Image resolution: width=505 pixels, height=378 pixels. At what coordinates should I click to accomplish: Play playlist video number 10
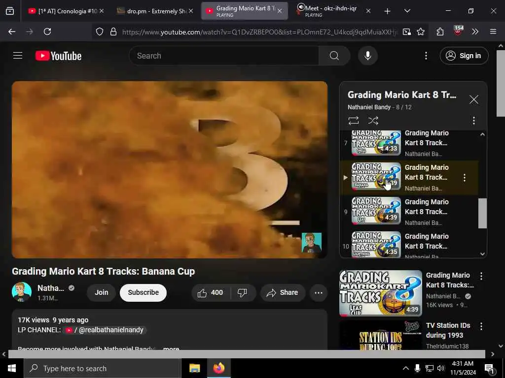[409, 244]
